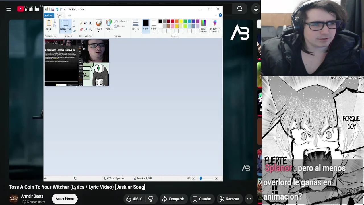Screen dimensions: 364x205
Task: Open the YouTube hamburger menu
Action: [9, 9]
